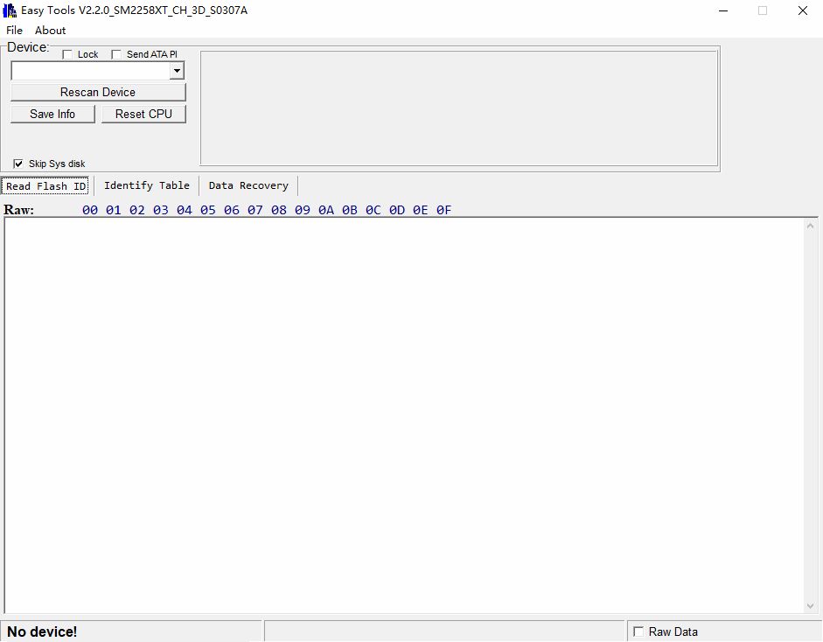This screenshot has height=642, width=823.
Task: Click the 'Raw:' label
Action: tap(19, 210)
